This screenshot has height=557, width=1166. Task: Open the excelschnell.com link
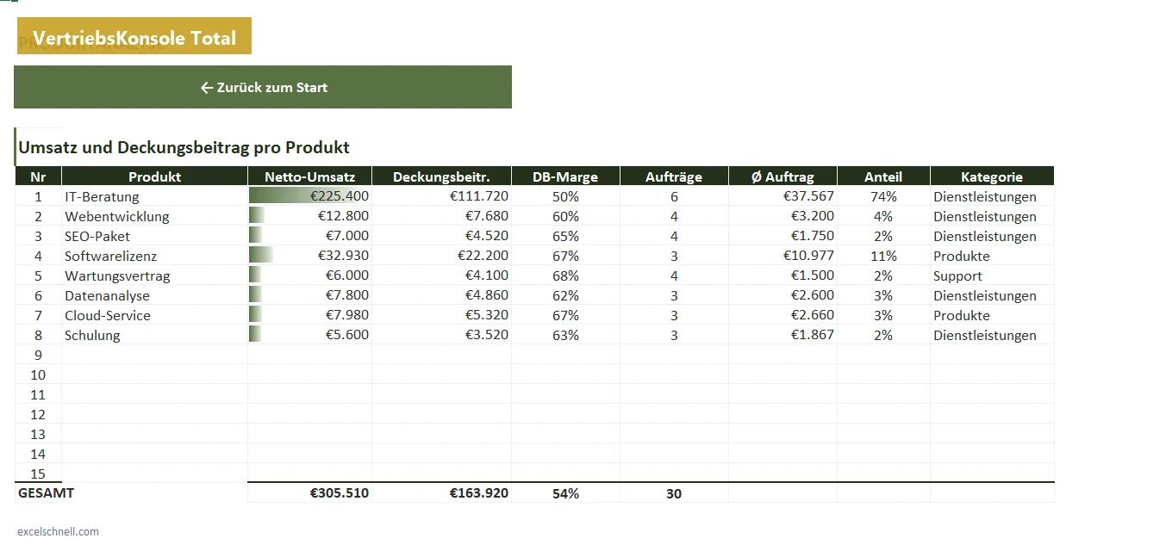tap(58, 531)
